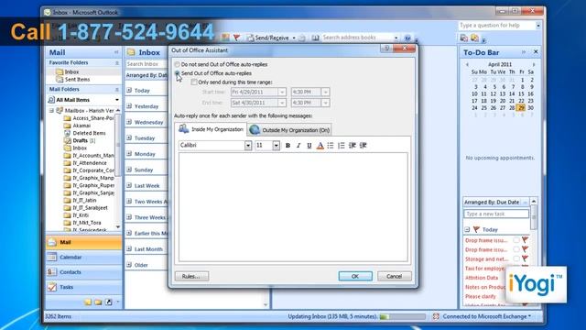Open the Tasks navigation pane

(x=83, y=287)
